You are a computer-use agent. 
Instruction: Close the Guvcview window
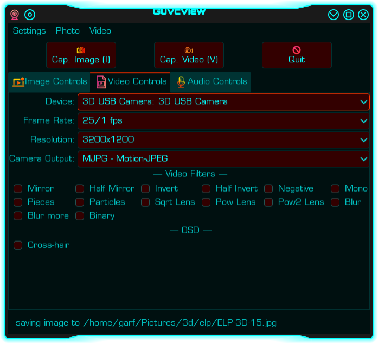pyautogui.click(x=363, y=15)
